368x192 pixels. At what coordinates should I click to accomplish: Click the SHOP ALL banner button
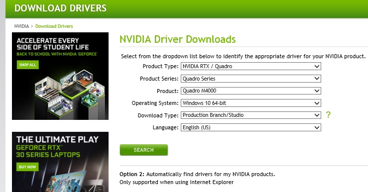click(28, 65)
